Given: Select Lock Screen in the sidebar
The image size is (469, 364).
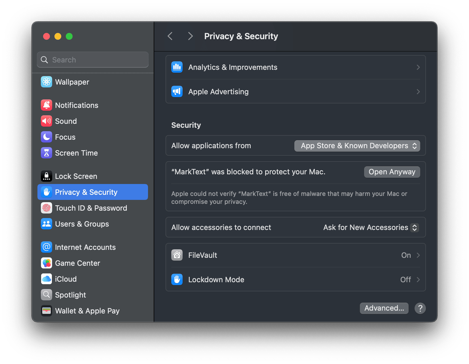Looking at the screenshot, I should 93,176.
